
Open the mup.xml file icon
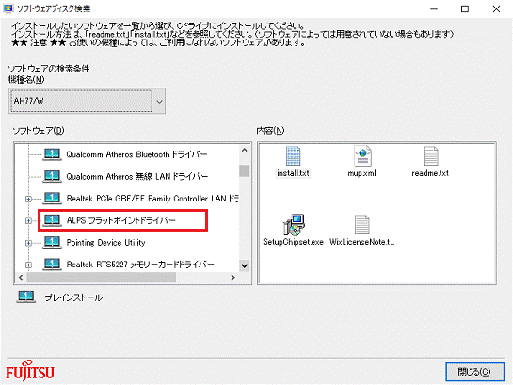(362, 156)
